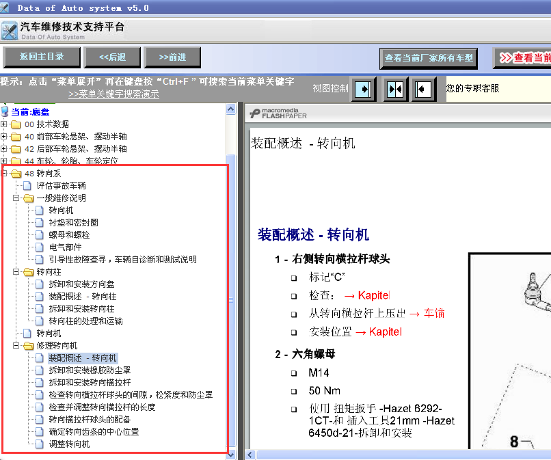The width and height of the screenshot is (551, 460).
Task: Click document icon beside 拆卸和安装方向盘
Action: (40, 284)
